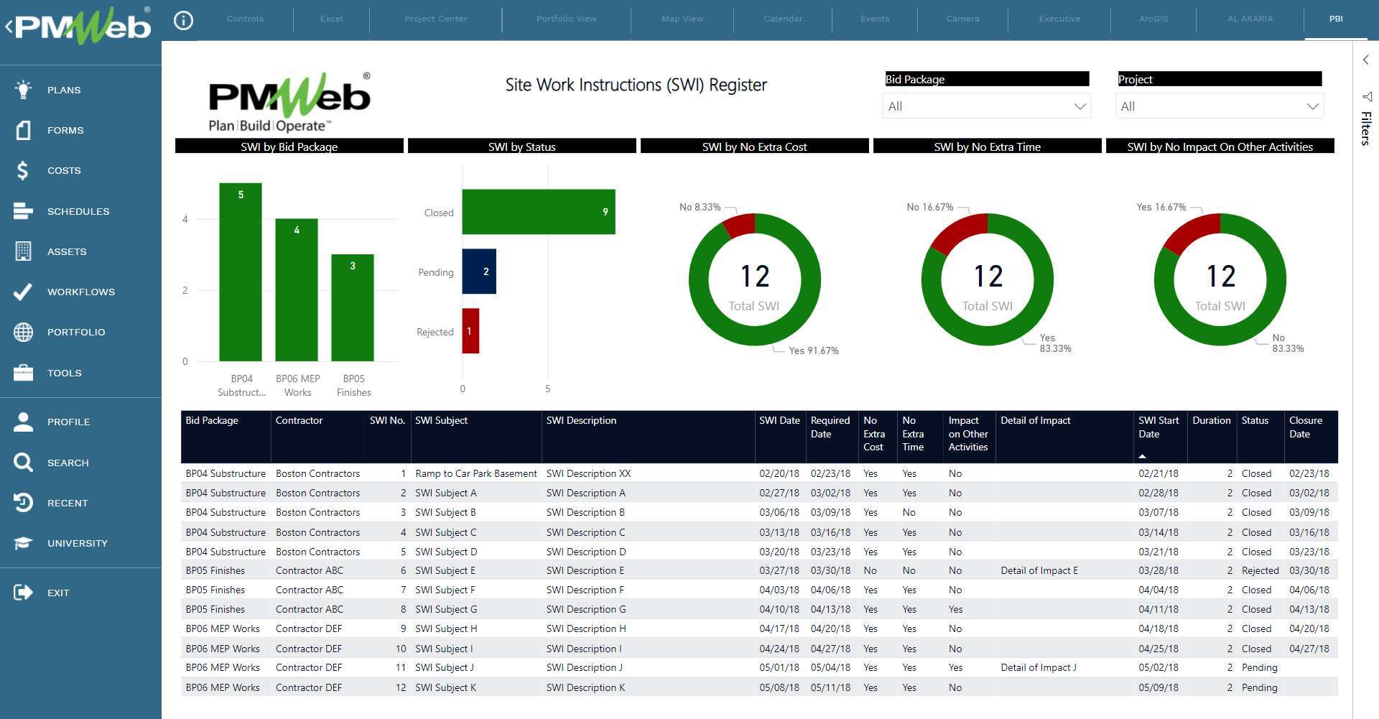Open Workflows checkmark icon
The height and width of the screenshot is (719, 1379).
tap(23, 292)
